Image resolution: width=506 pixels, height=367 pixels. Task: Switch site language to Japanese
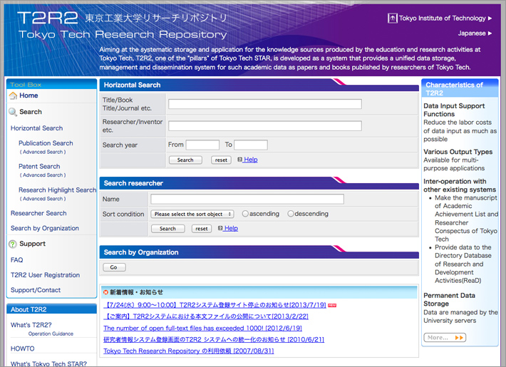coord(472,33)
